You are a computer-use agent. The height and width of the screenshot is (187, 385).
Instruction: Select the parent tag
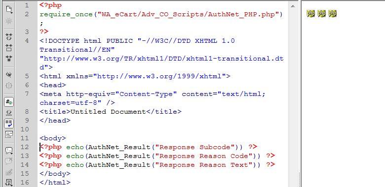(x=9, y=75)
